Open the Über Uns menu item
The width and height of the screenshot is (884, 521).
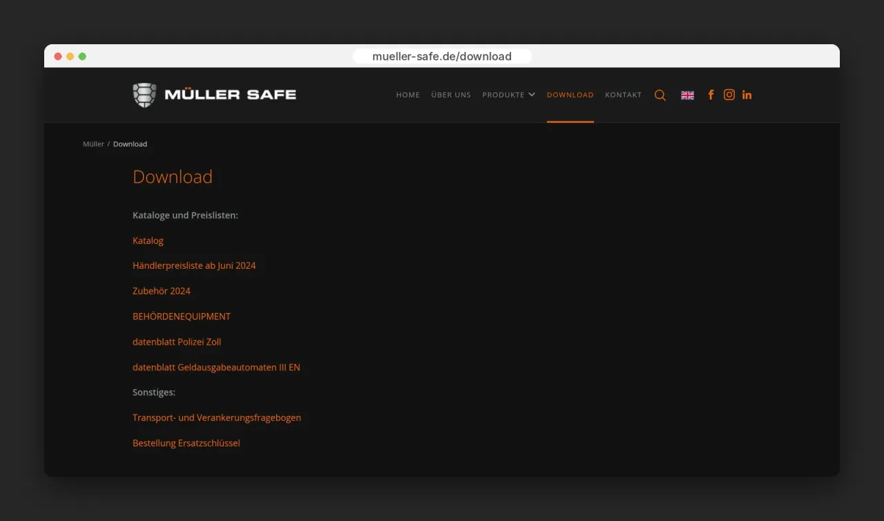coord(451,95)
